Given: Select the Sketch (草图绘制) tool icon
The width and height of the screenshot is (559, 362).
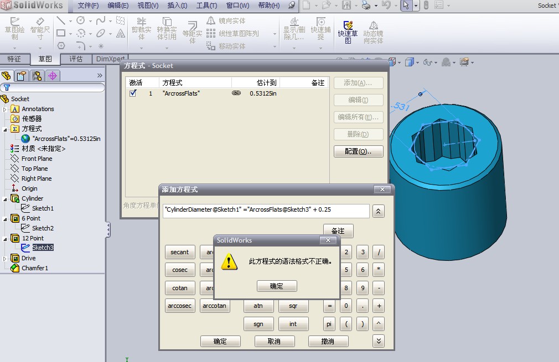Looking at the screenshot, I should [14, 29].
